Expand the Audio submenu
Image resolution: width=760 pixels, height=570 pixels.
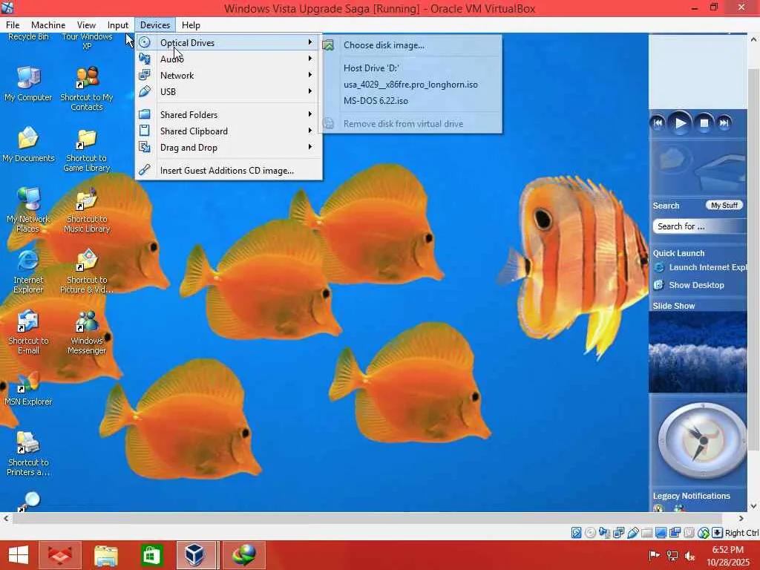pyautogui.click(x=228, y=59)
